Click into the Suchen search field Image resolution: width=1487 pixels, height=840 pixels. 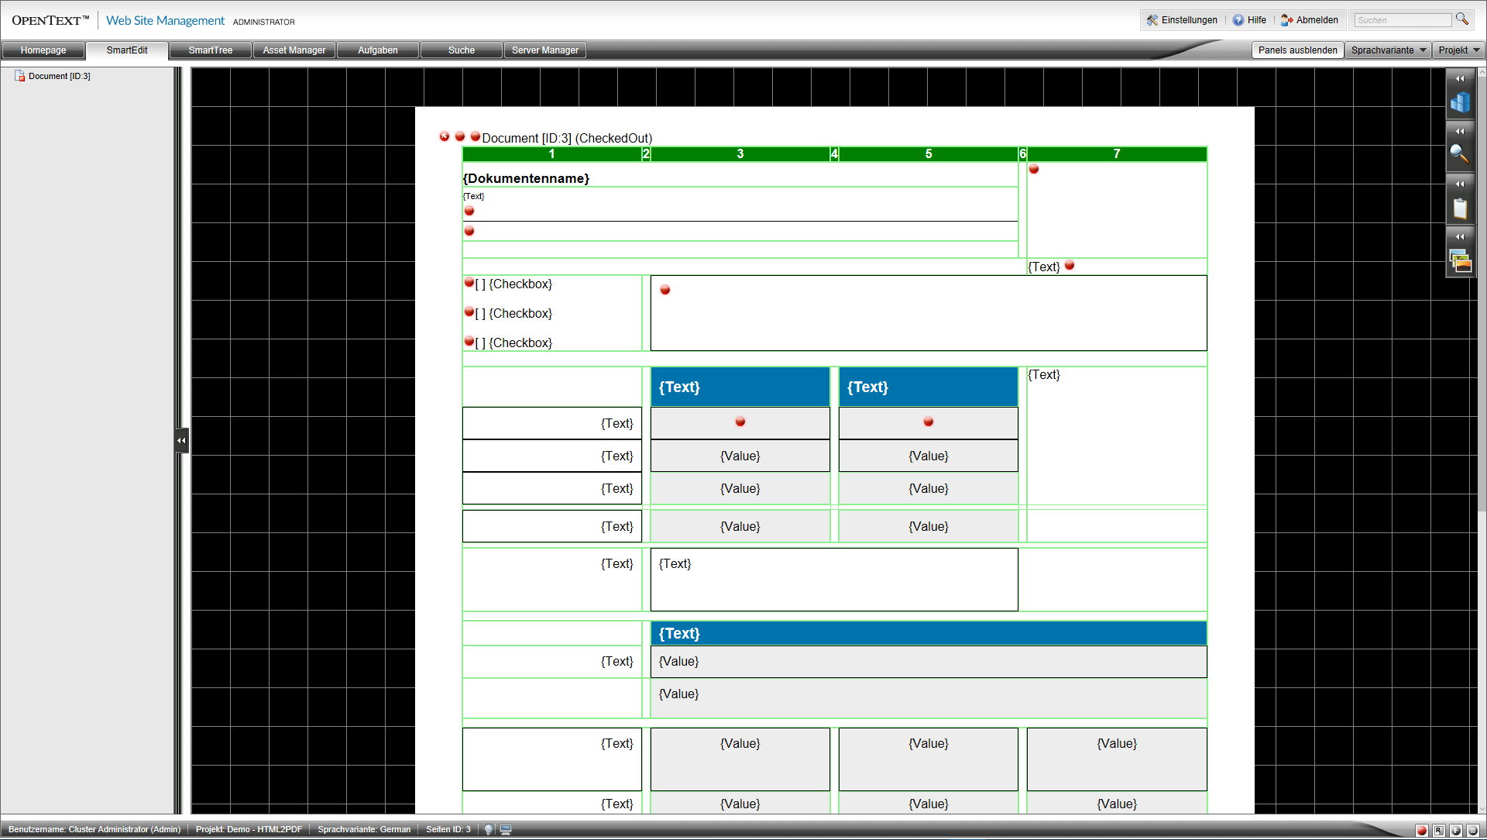[x=1402, y=20]
